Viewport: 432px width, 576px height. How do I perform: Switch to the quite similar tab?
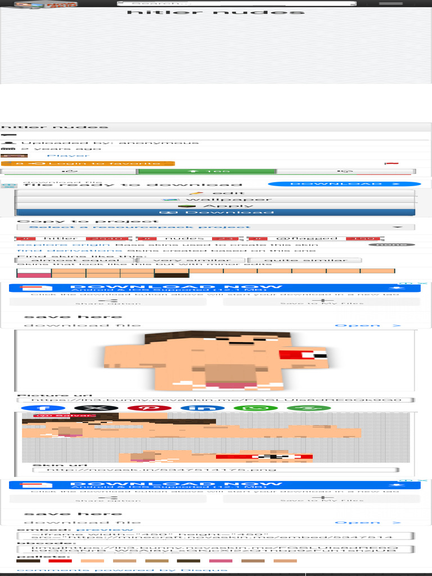(x=305, y=260)
